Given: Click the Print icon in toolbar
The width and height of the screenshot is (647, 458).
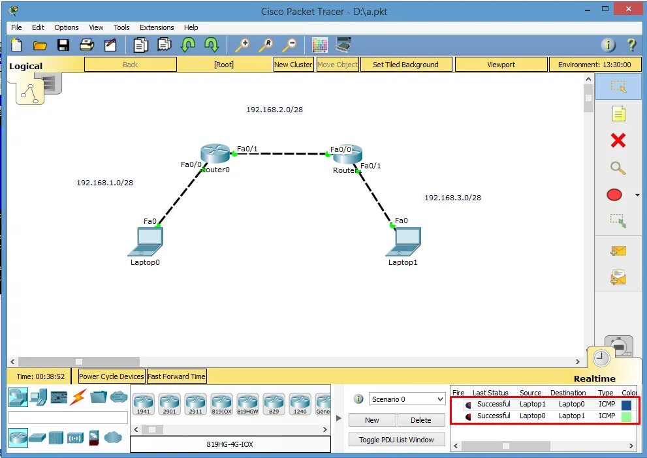Looking at the screenshot, I should tap(87, 45).
